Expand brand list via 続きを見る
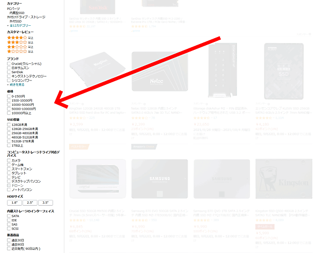This screenshot has width=322, height=253. click(x=17, y=85)
